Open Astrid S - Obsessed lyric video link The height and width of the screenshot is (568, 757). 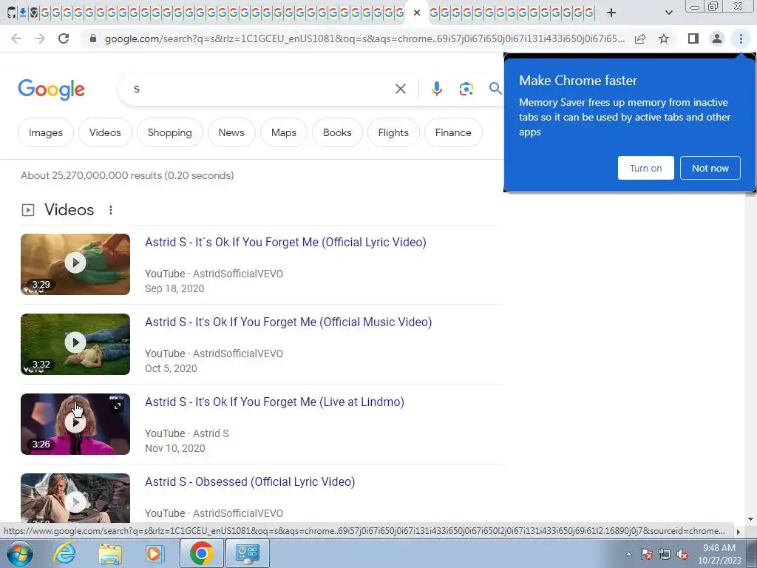click(250, 481)
